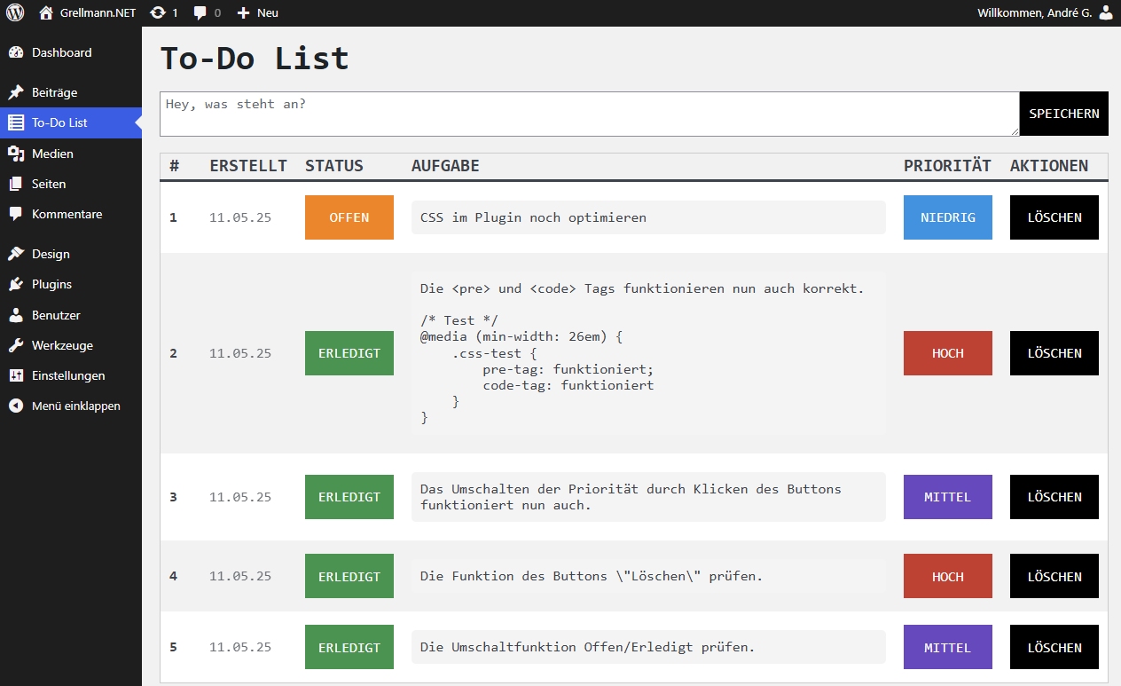Open the Willkommen, André G. account menu
This screenshot has width=1121, height=686.
pyautogui.click(x=1034, y=13)
